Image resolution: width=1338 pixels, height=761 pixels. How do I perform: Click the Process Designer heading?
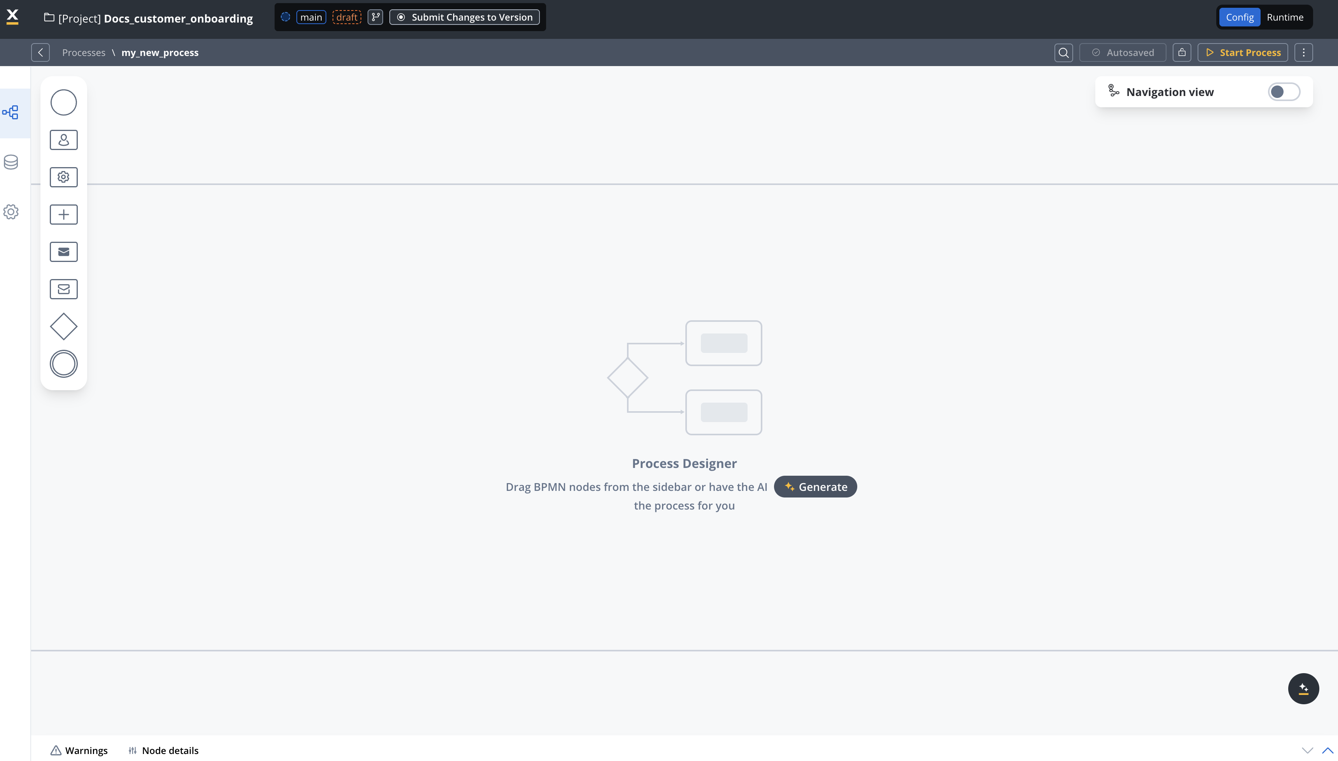pyautogui.click(x=684, y=464)
